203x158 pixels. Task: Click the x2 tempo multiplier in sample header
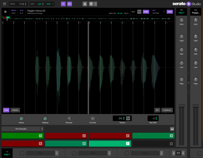(x=139, y=11)
